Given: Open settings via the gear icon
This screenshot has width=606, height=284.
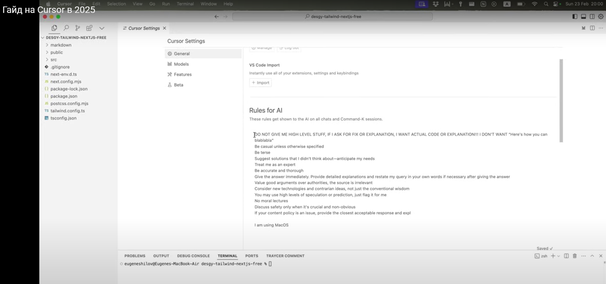Looking at the screenshot, I should [x=601, y=16].
